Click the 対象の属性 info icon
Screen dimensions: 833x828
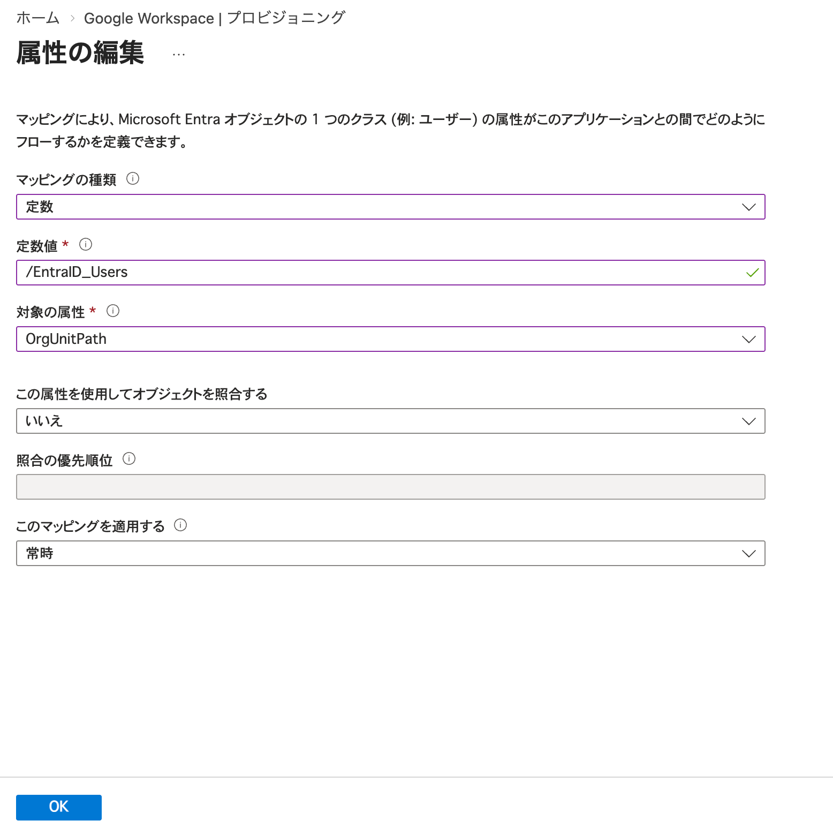coord(114,311)
